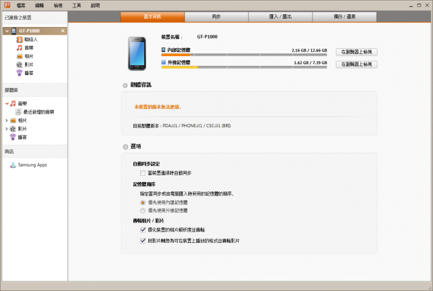This screenshot has width=433, height=291.
Task: Open the 工具 (Tools) menu
Action: pyautogui.click(x=76, y=5)
